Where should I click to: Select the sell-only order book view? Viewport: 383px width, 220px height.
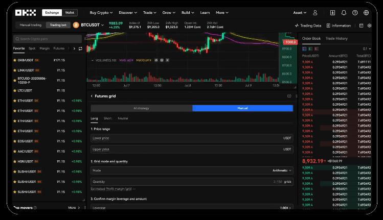pyautogui.click(x=317, y=49)
